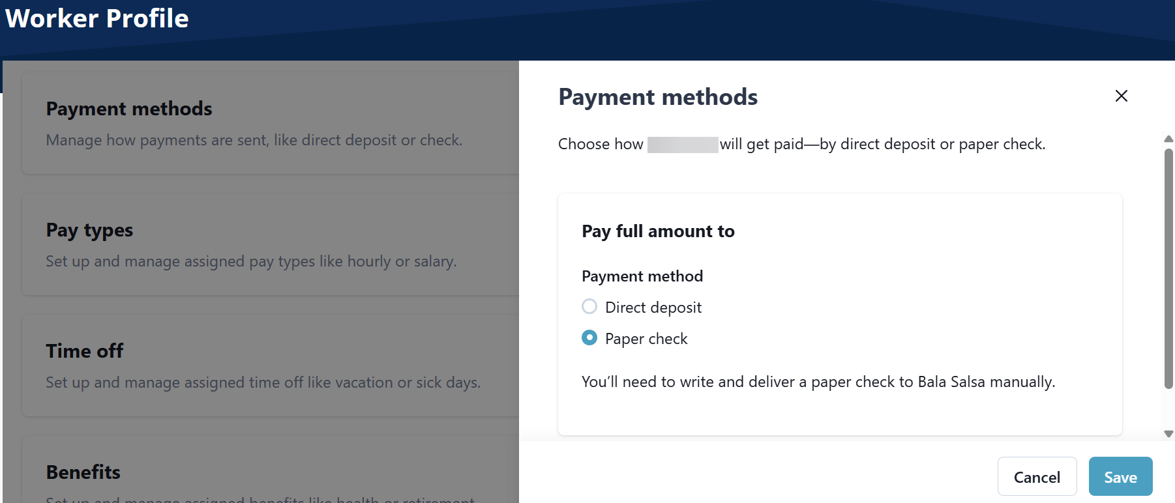Click the "Direct deposit" label text
Viewport: 1175px width, 503px height.
click(653, 308)
